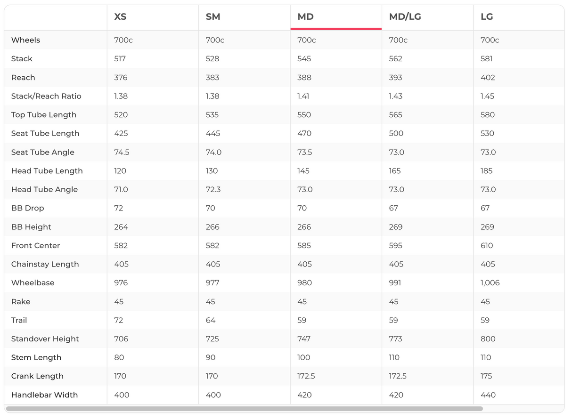Click the Stack/Reach Ratio row label
This screenshot has height=419, width=572.
(46, 96)
